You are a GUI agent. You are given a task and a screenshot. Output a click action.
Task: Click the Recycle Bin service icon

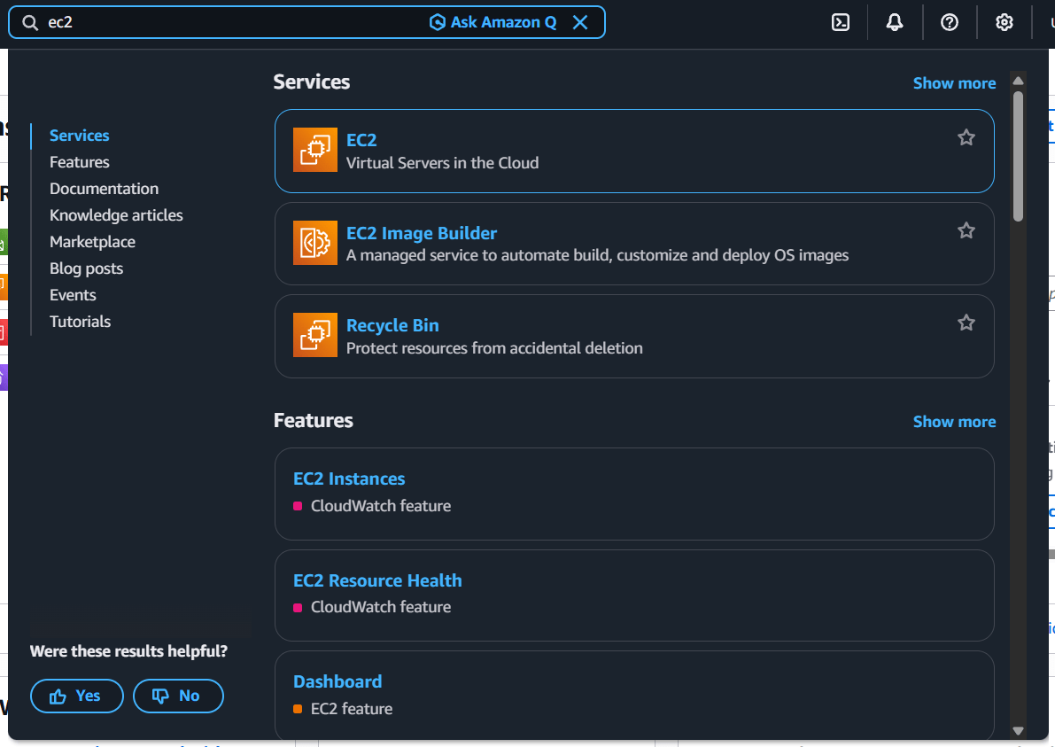coord(314,334)
